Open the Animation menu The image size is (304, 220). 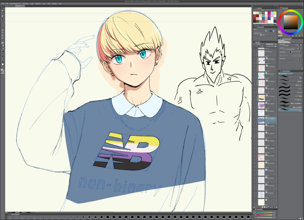[26, 4]
